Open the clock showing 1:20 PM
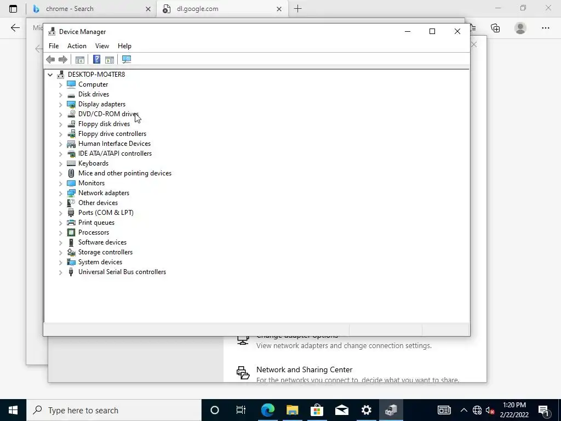Image resolution: width=561 pixels, height=421 pixels. pos(514,410)
